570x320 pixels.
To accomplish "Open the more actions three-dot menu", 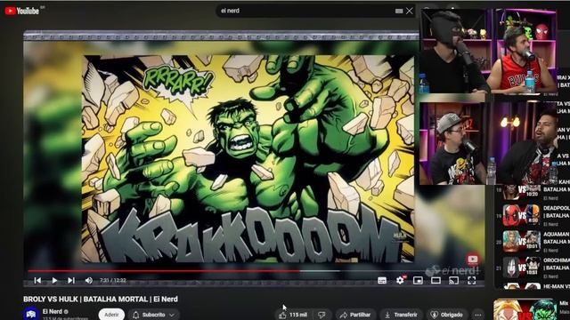I will [x=478, y=315].
